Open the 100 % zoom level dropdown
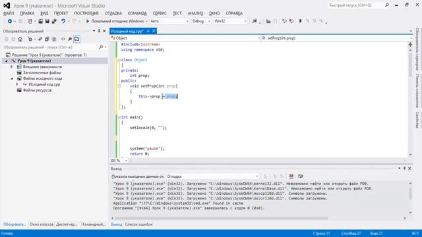422x237 pixels. tap(119, 161)
